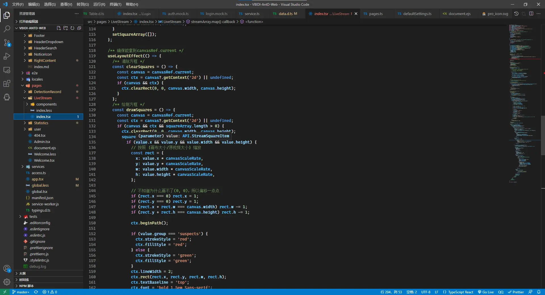Expand the RightContent folder

coord(45,60)
